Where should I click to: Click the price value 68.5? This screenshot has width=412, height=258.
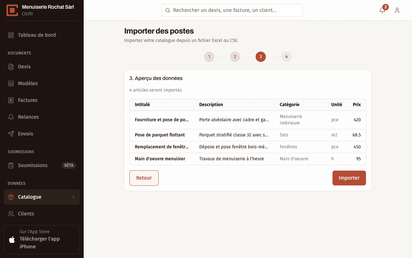click(x=357, y=135)
